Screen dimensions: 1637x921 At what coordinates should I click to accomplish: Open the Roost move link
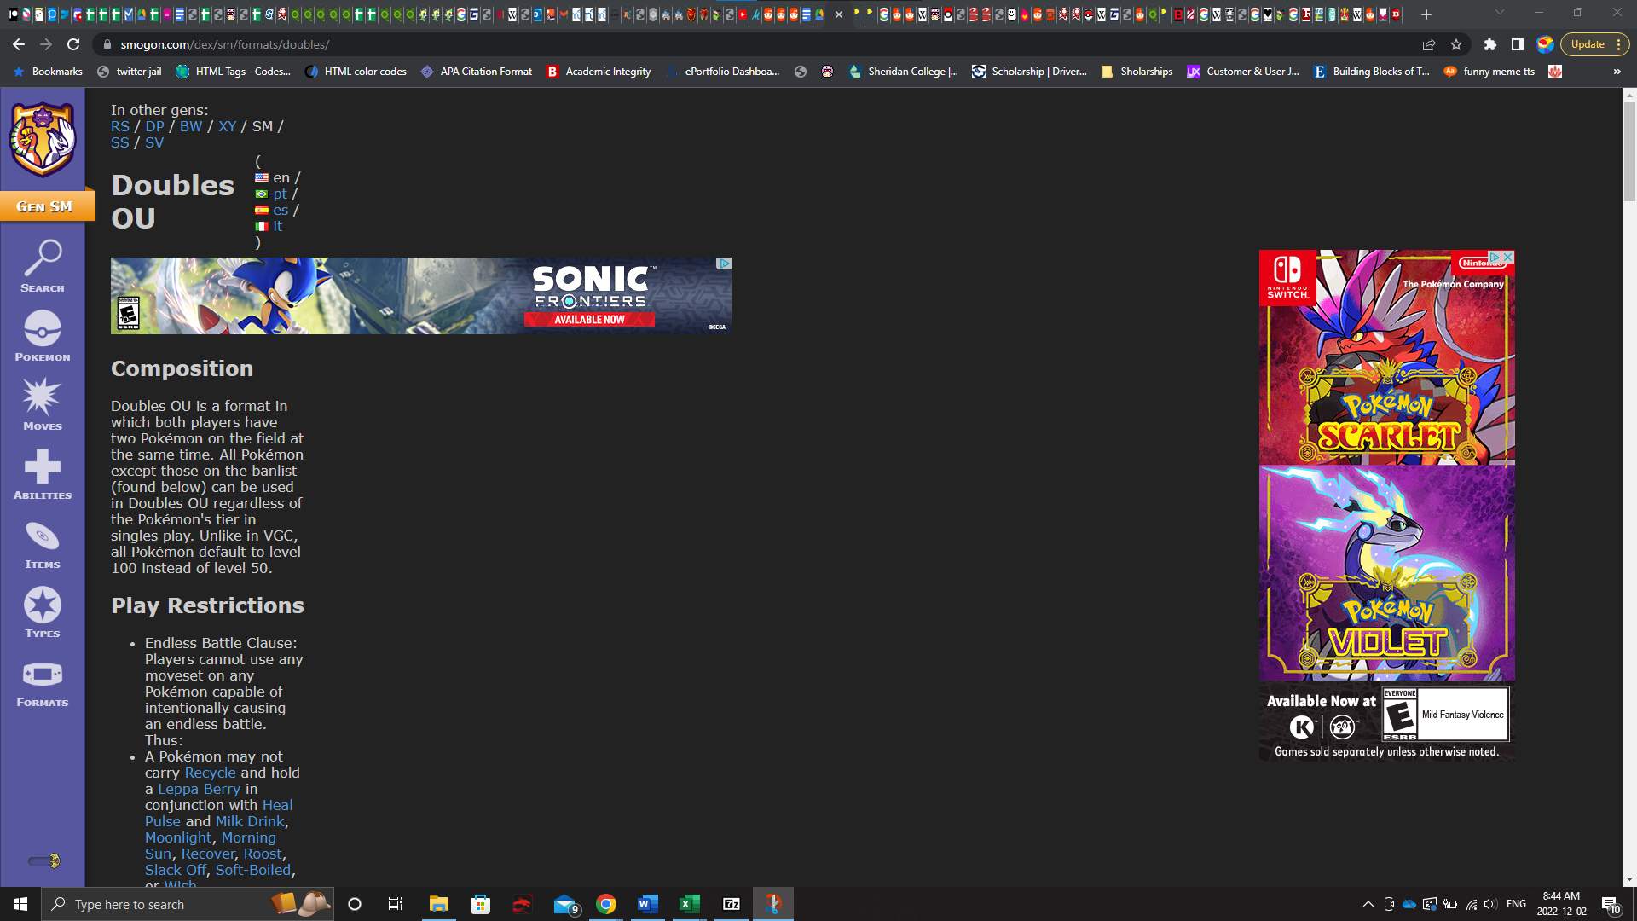(263, 854)
